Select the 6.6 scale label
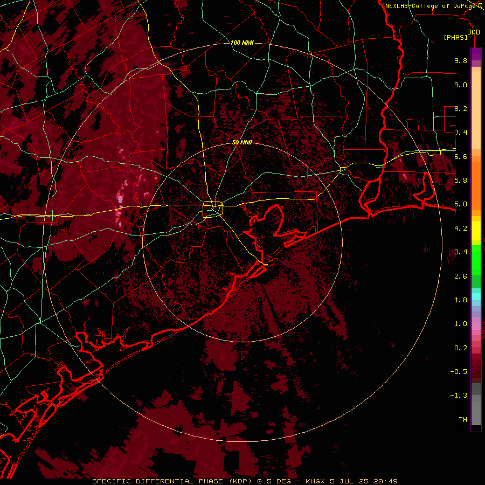485x485 pixels. pos(461,156)
